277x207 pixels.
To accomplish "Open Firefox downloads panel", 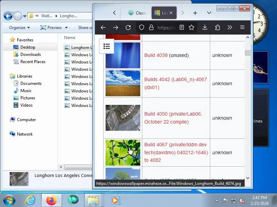I will pos(205,27).
